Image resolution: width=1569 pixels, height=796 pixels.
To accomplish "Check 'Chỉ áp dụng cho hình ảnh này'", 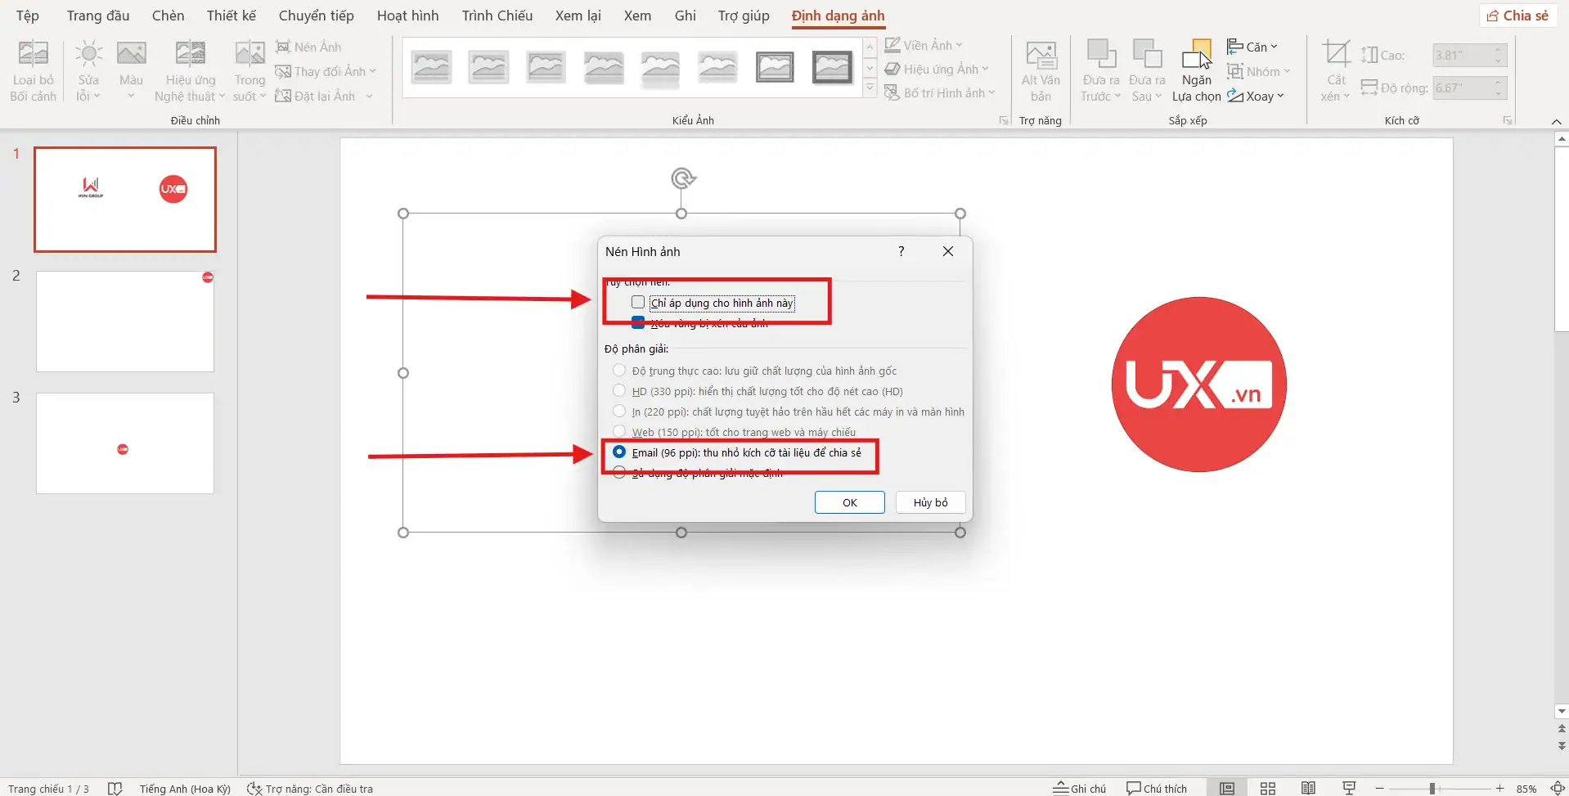I will coord(638,303).
